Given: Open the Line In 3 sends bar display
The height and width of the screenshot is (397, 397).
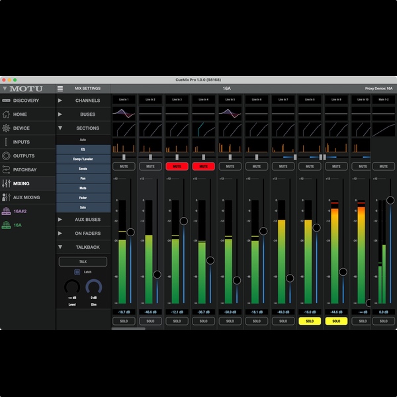Looking at the screenshot, I should 177,146.
